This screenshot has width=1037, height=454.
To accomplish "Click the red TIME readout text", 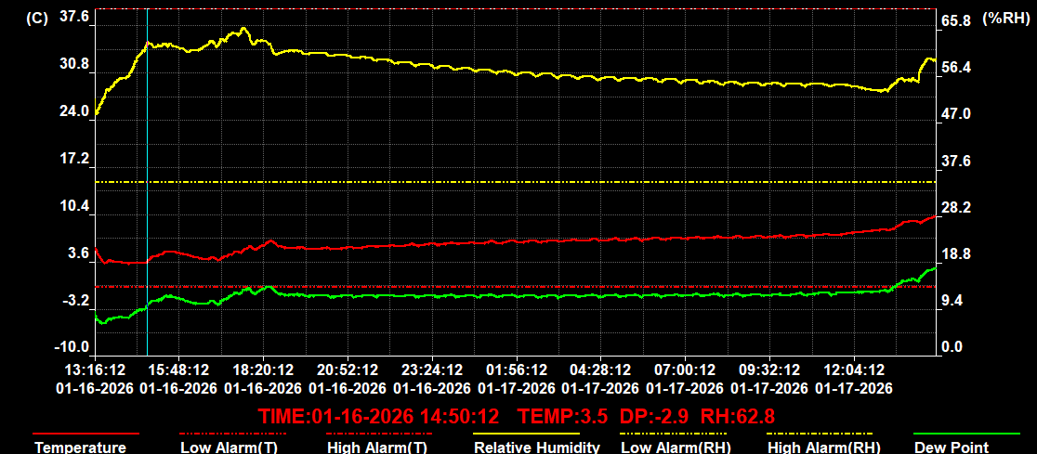I will pyautogui.click(x=378, y=415).
